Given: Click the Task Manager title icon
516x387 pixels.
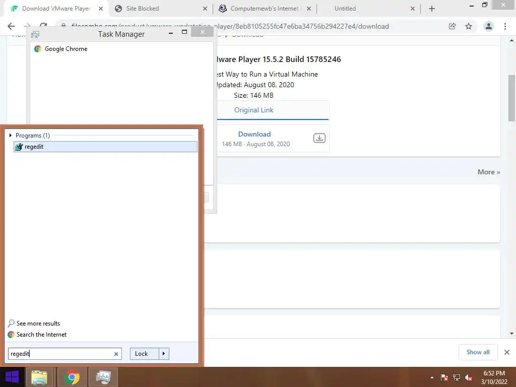Looking at the screenshot, I should pos(35,34).
